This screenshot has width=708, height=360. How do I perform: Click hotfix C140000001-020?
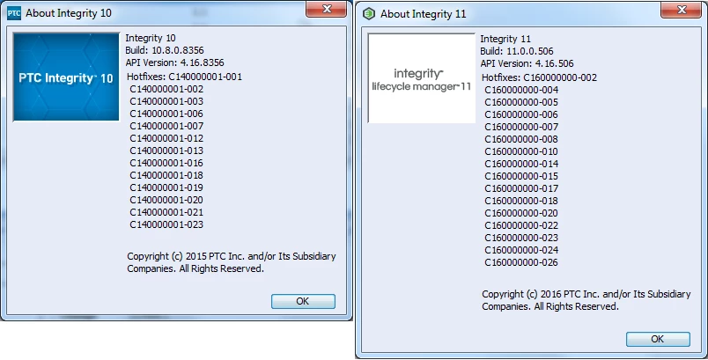166,200
